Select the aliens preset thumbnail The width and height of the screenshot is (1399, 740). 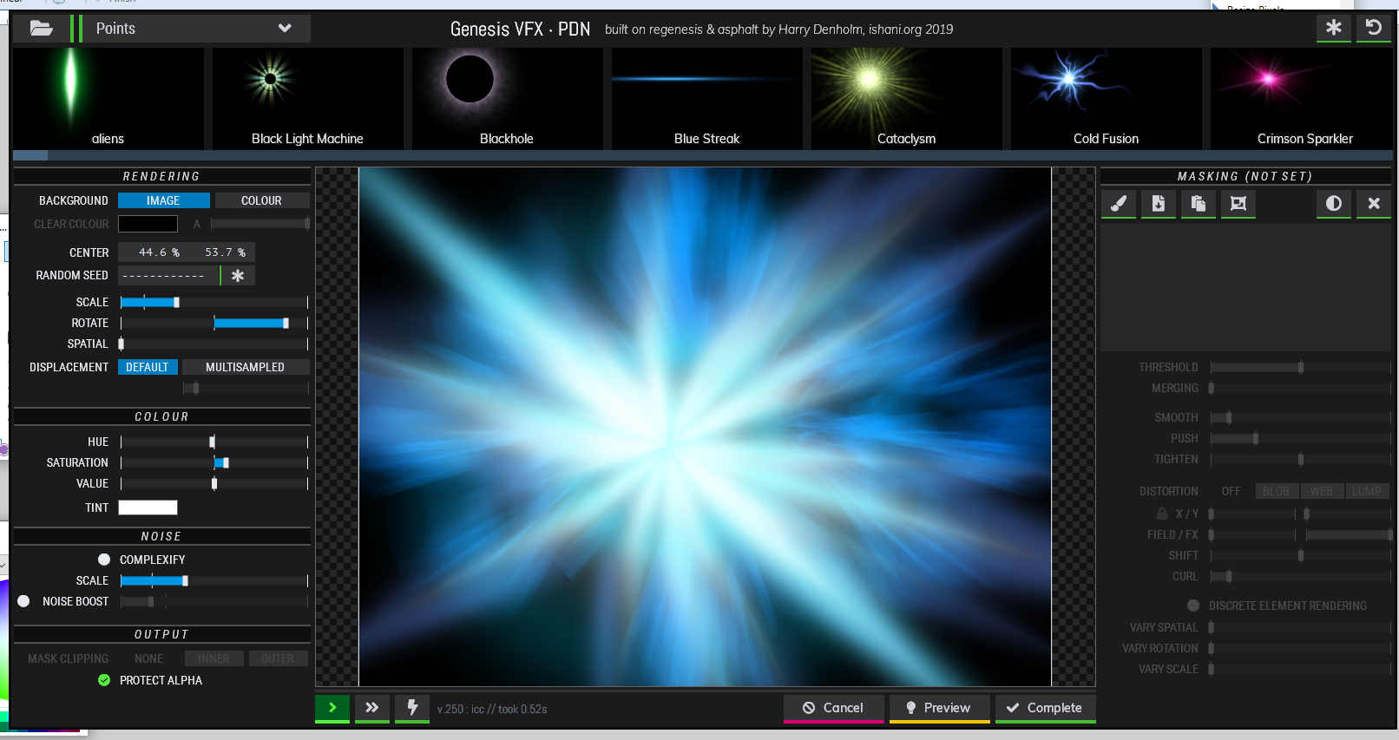[108, 99]
